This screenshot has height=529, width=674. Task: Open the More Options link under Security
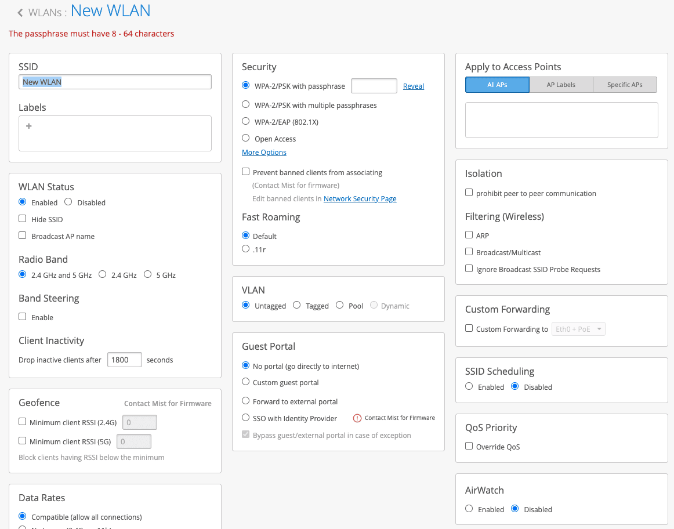(264, 153)
